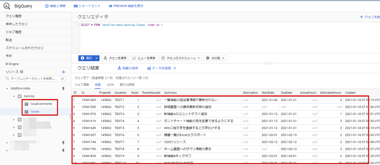Open the Issues table

(35, 112)
